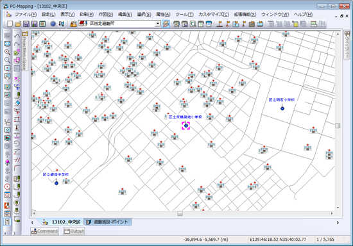This screenshot has height=246, width=353.
Task: Click the Open folder toolbar icon
Action: pyautogui.click(x=18, y=24)
